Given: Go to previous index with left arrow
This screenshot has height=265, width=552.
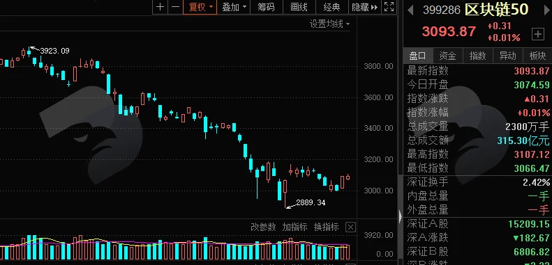Looking at the screenshot, I should [x=410, y=10].
